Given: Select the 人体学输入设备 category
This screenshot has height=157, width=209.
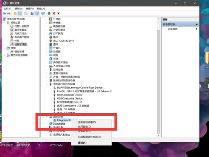Looking at the screenshot, I should click(62, 66).
